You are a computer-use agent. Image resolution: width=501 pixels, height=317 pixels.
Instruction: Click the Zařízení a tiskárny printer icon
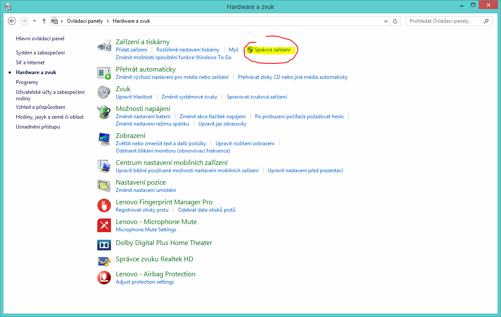(104, 45)
